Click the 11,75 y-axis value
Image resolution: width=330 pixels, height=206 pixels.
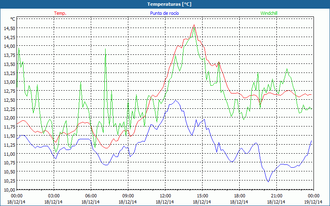9,127
